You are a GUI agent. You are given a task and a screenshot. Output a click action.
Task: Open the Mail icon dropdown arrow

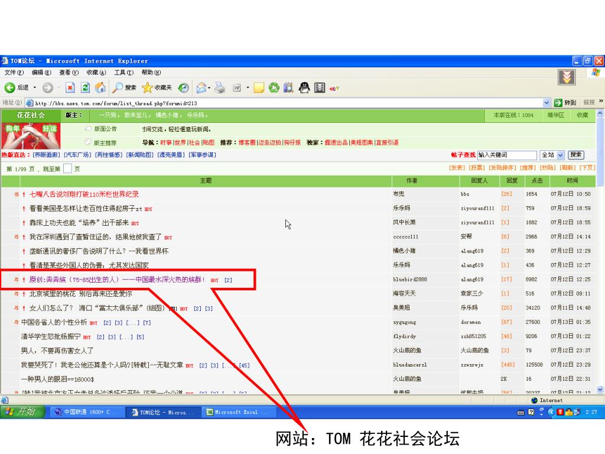(x=209, y=88)
